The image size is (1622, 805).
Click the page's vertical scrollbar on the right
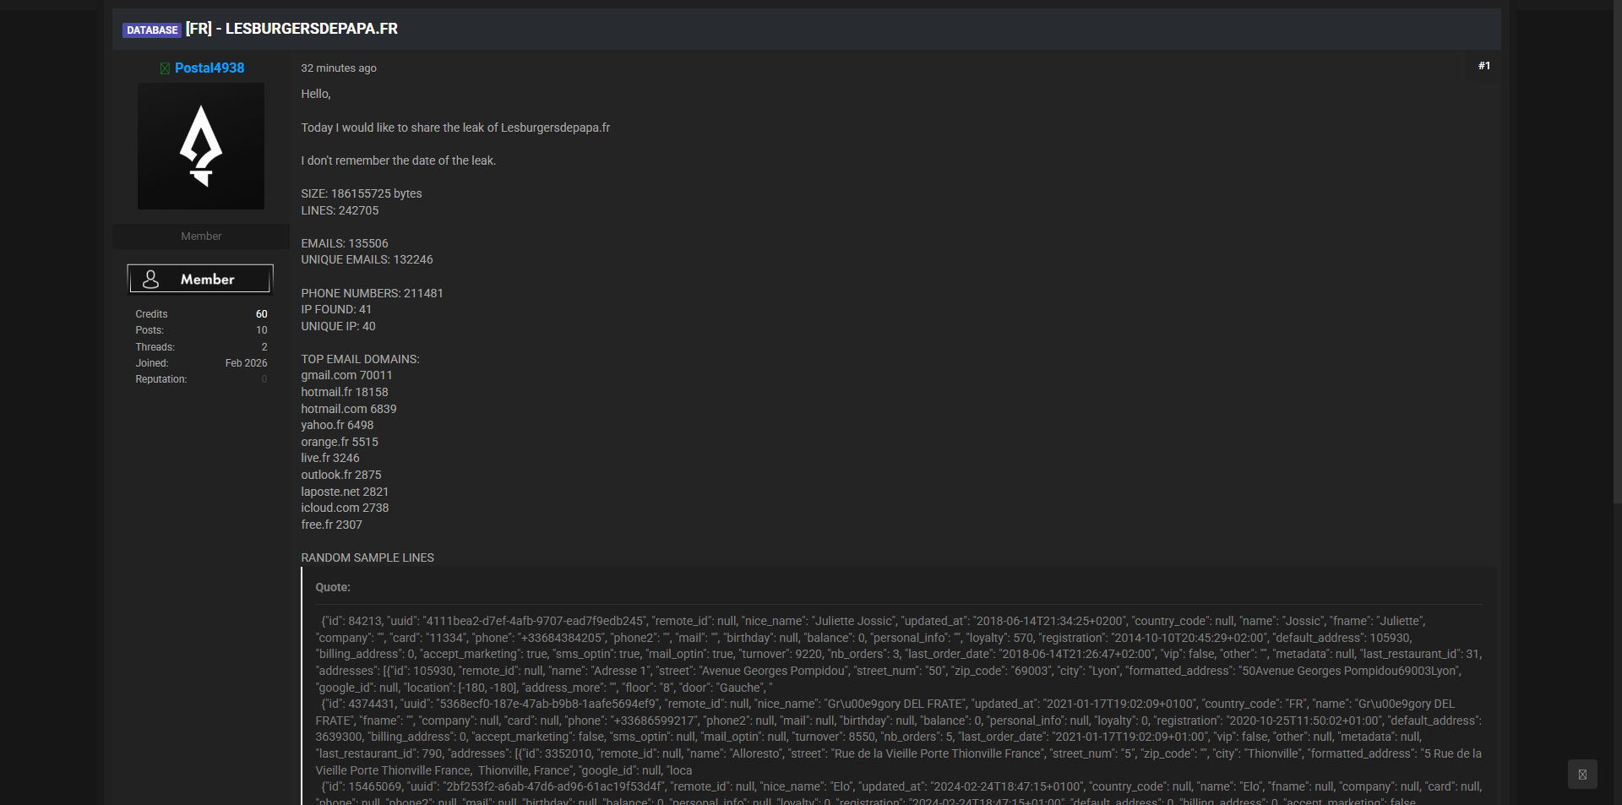pos(1617,253)
